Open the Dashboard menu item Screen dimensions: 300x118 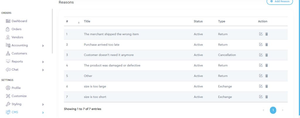coord(19,21)
